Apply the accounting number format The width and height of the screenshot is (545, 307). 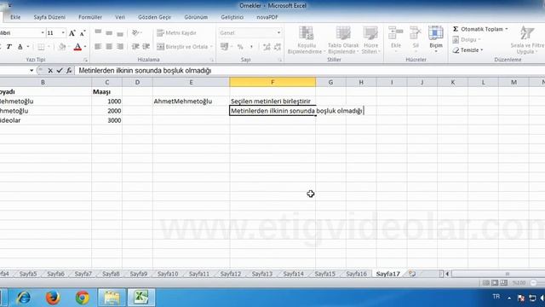click(225, 47)
